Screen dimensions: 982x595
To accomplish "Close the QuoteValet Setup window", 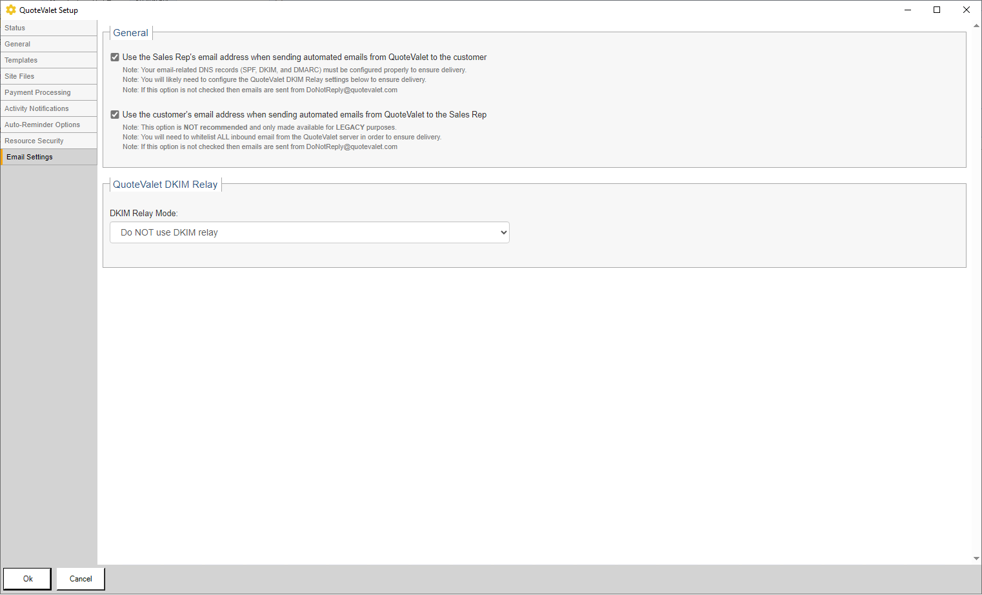I will tap(967, 10).
